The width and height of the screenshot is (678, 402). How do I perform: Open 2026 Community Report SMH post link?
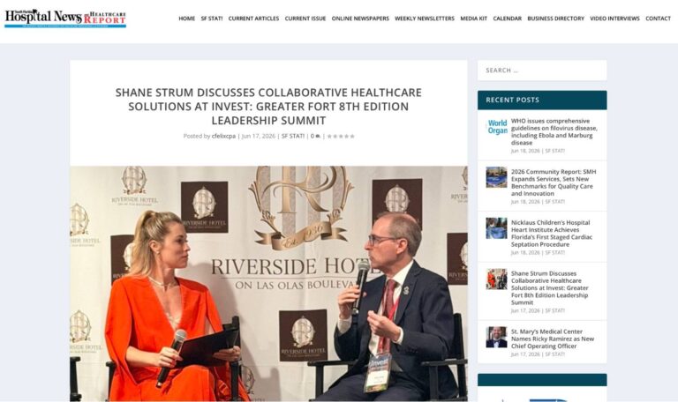coord(554,182)
